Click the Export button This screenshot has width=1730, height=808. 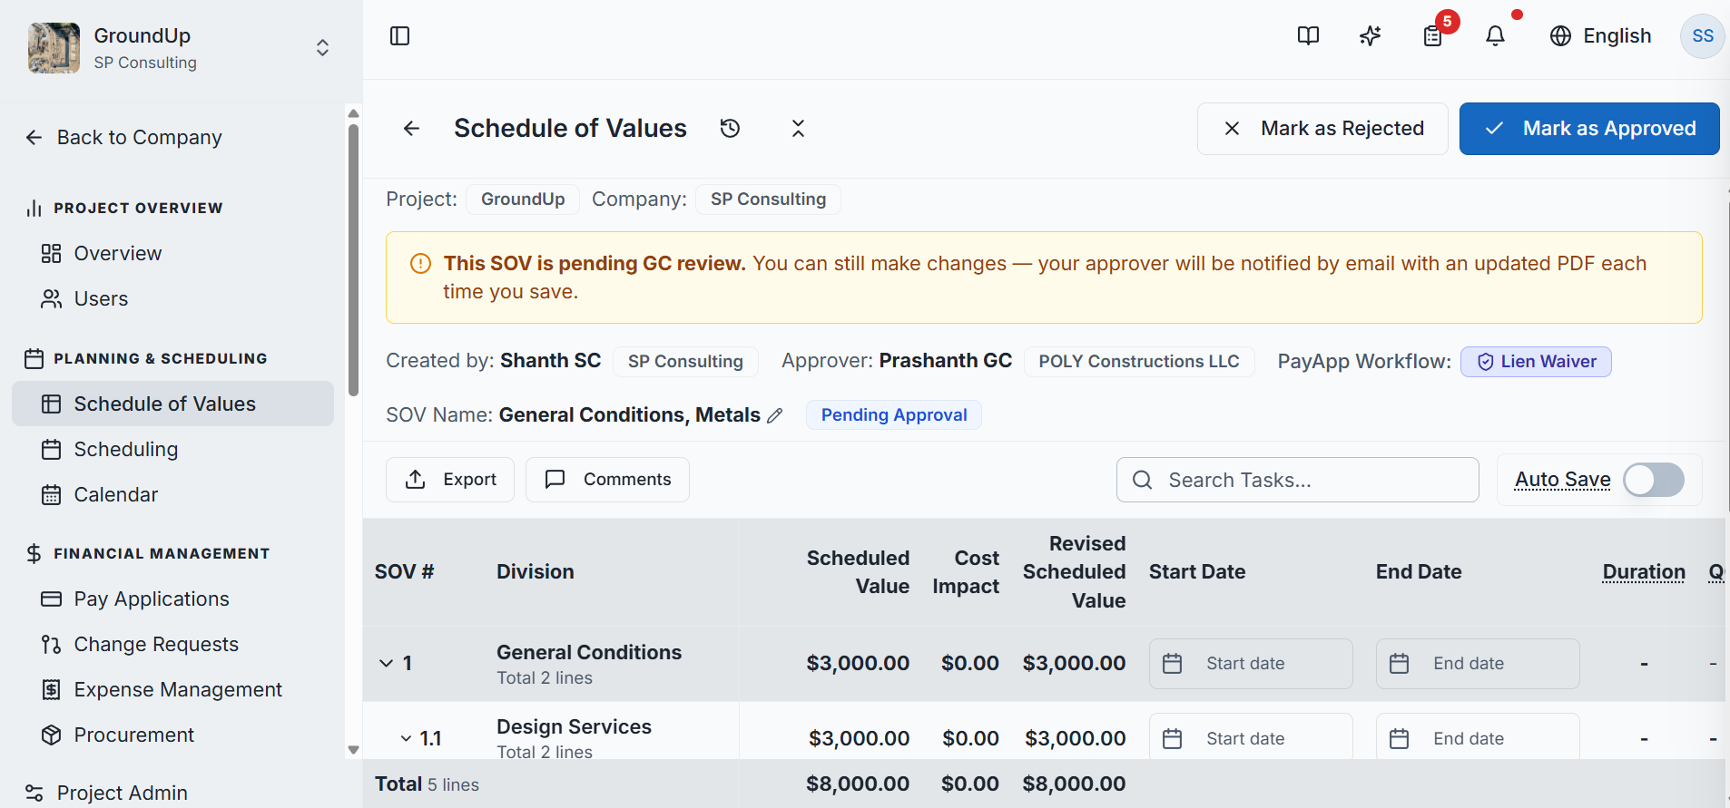click(450, 480)
